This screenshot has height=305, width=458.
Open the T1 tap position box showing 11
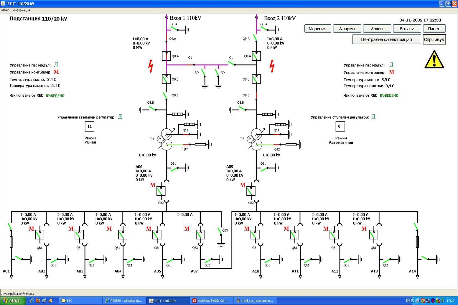point(89,127)
